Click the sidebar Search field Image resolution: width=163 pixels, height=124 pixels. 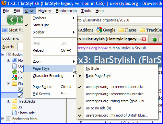(20, 47)
